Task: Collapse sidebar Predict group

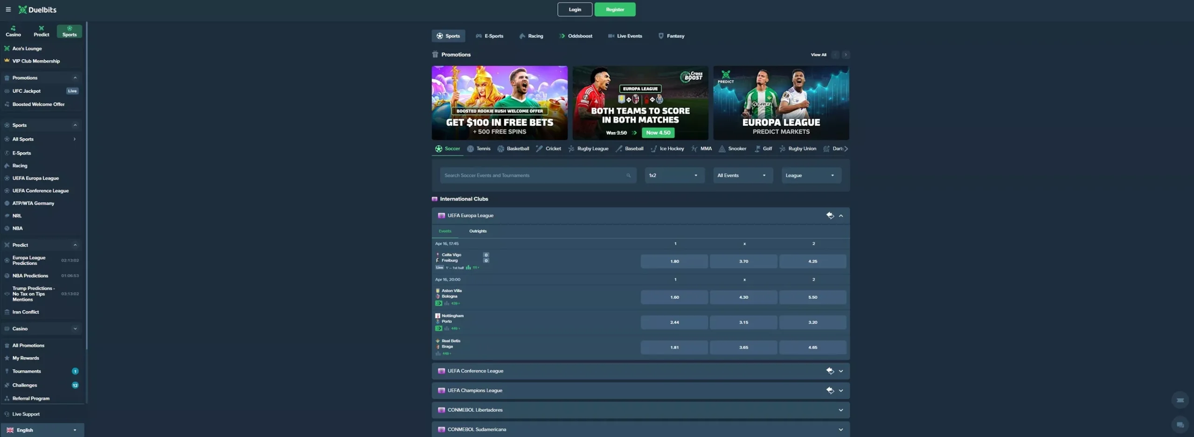Action: pos(75,245)
